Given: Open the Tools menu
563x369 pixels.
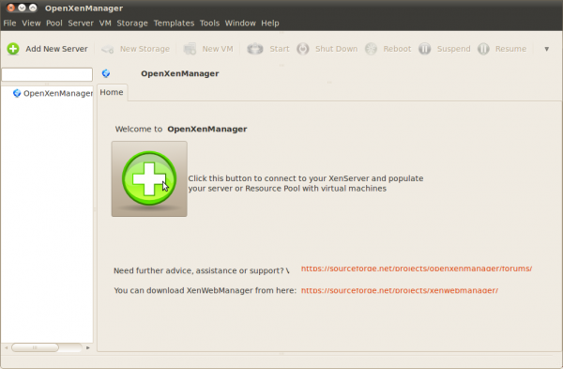Looking at the screenshot, I should (x=209, y=23).
